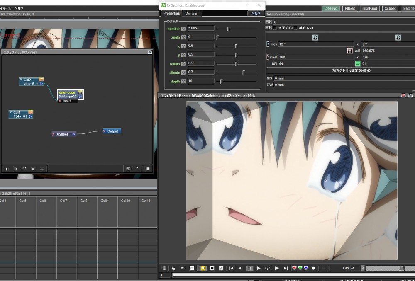Expand the Col2 node in schematic
Image resolution: width=415 pixels, height=281 pixels.
point(22,79)
